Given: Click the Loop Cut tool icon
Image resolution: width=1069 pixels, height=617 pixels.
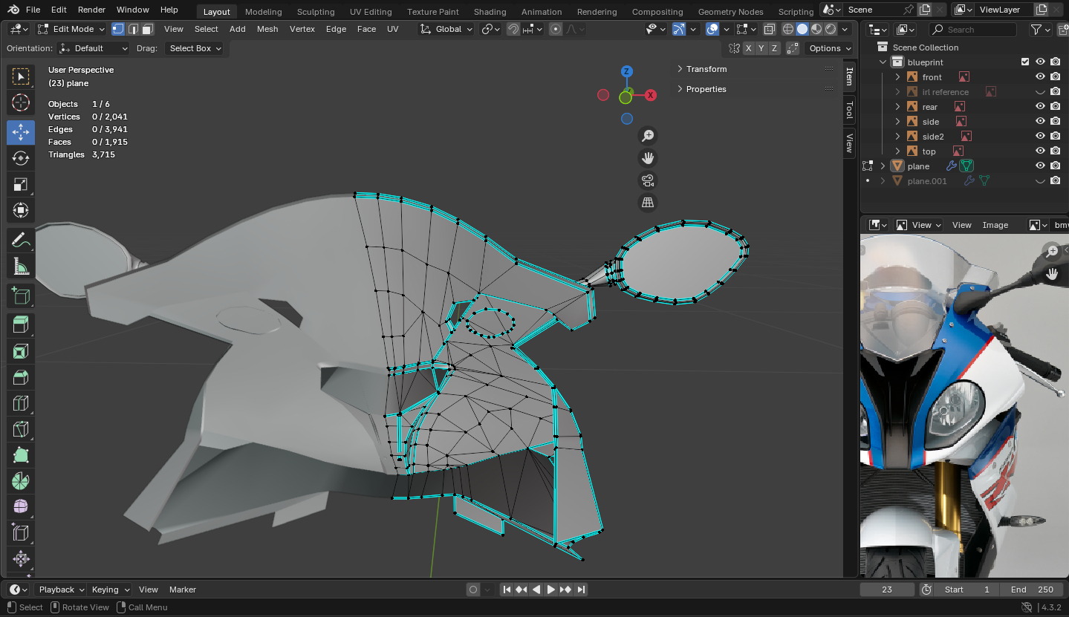Looking at the screenshot, I should [21, 403].
